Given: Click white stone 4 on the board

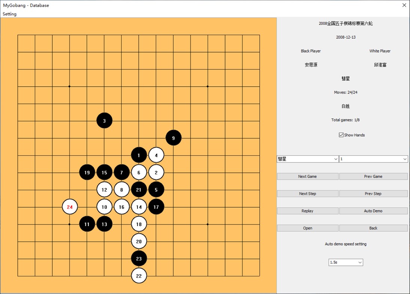Looking at the screenshot, I should point(156,155).
